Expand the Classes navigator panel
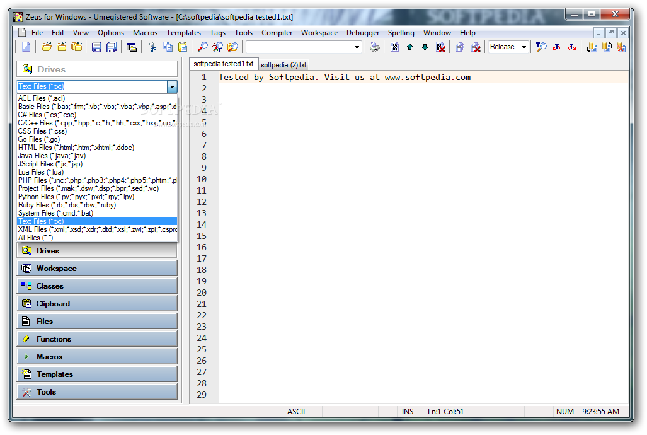This screenshot has height=435, width=647. pos(97,286)
